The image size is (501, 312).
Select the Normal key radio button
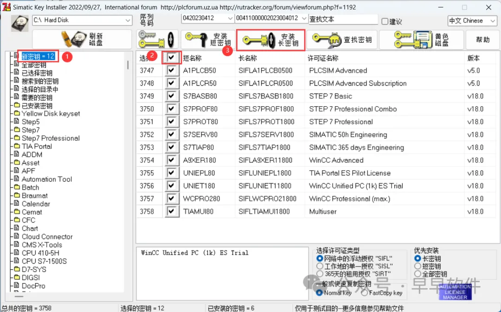click(x=319, y=293)
